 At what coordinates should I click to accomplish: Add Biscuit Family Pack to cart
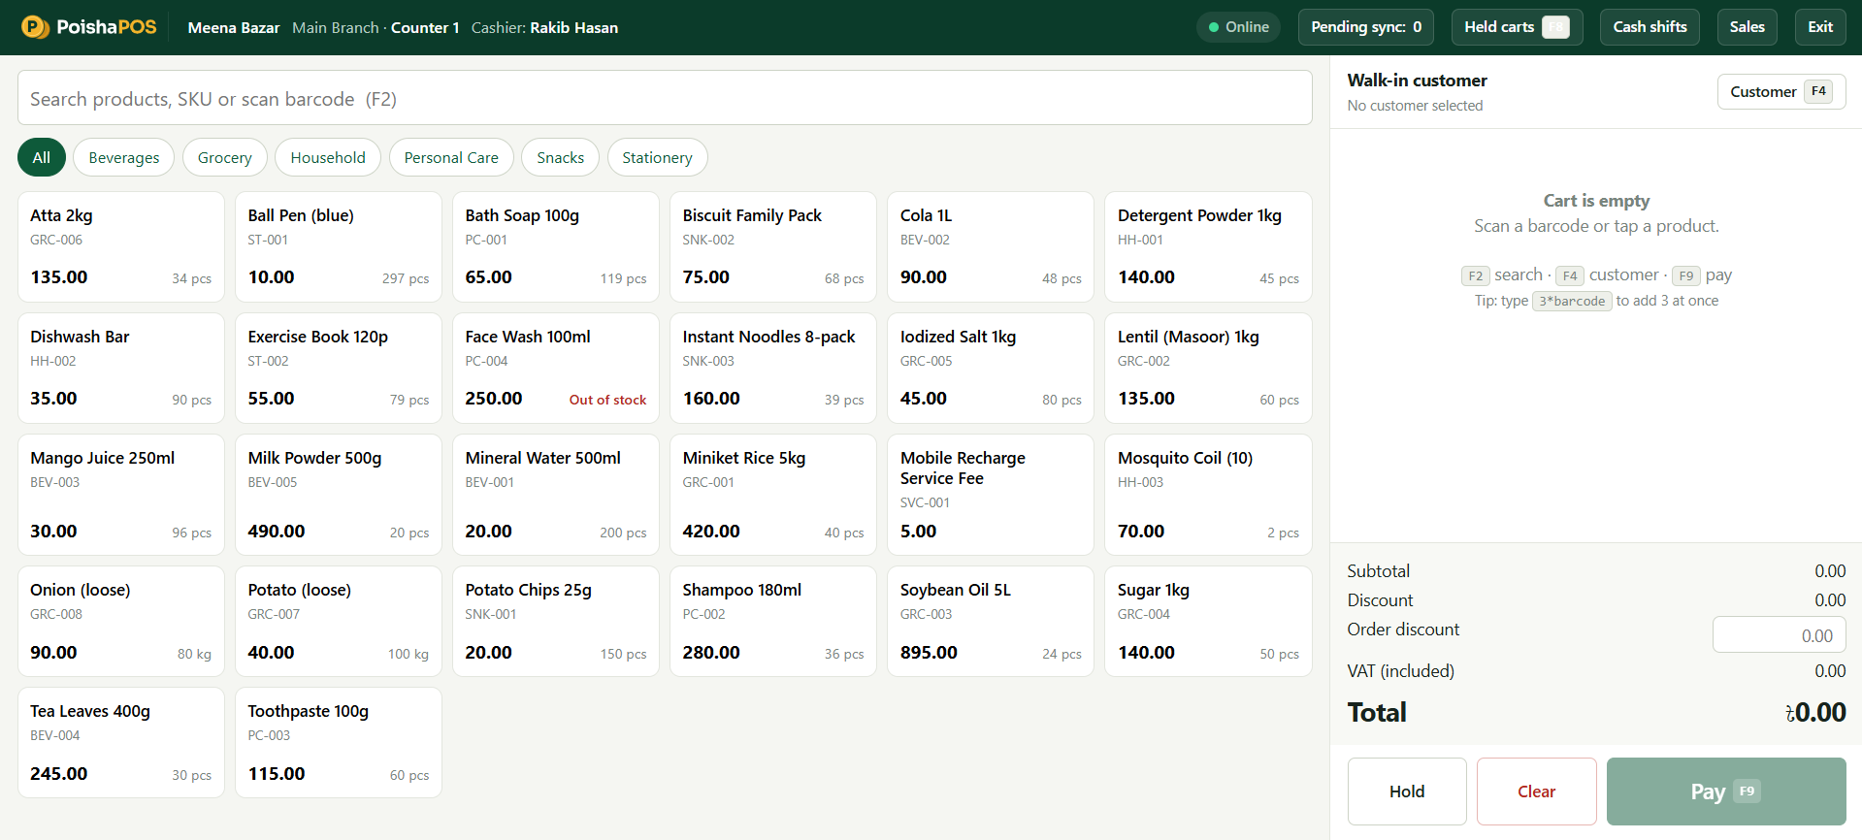click(773, 247)
